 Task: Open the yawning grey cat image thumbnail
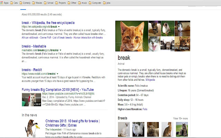(x=154, y=44)
